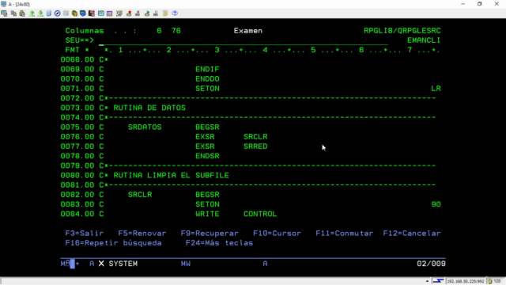Click the cursor block in the status line
Image resolution: width=506 pixels, height=285 pixels.
[72, 264]
